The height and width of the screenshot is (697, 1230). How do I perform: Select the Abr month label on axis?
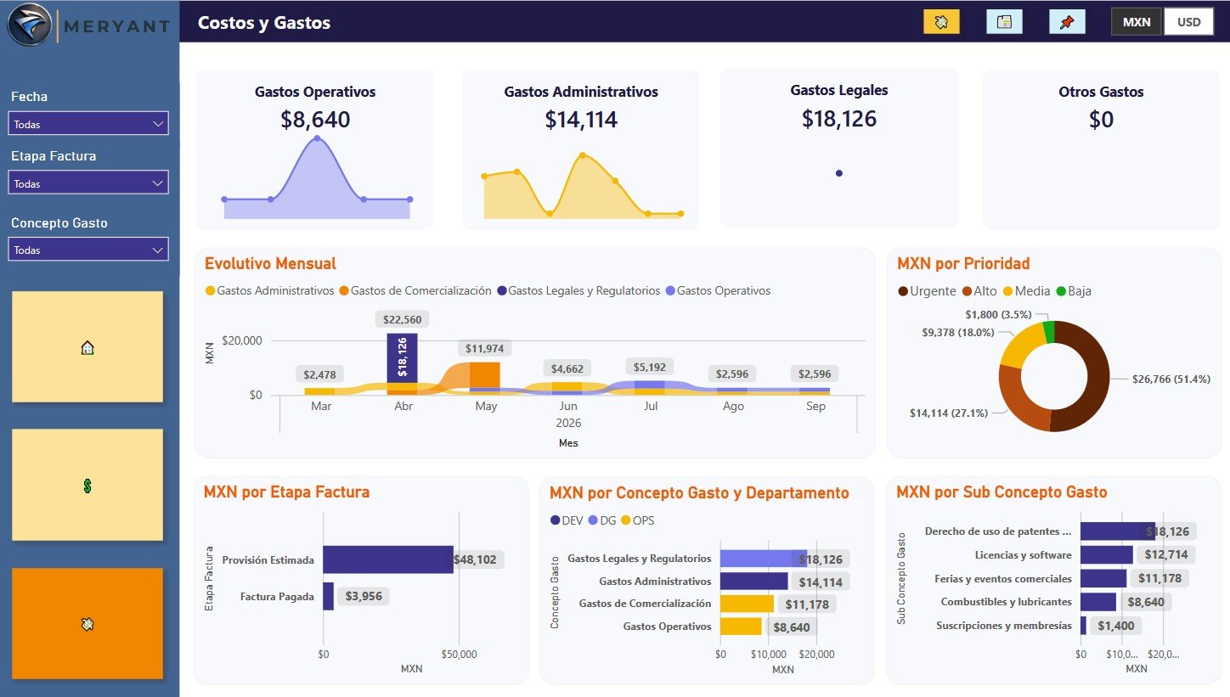click(403, 407)
